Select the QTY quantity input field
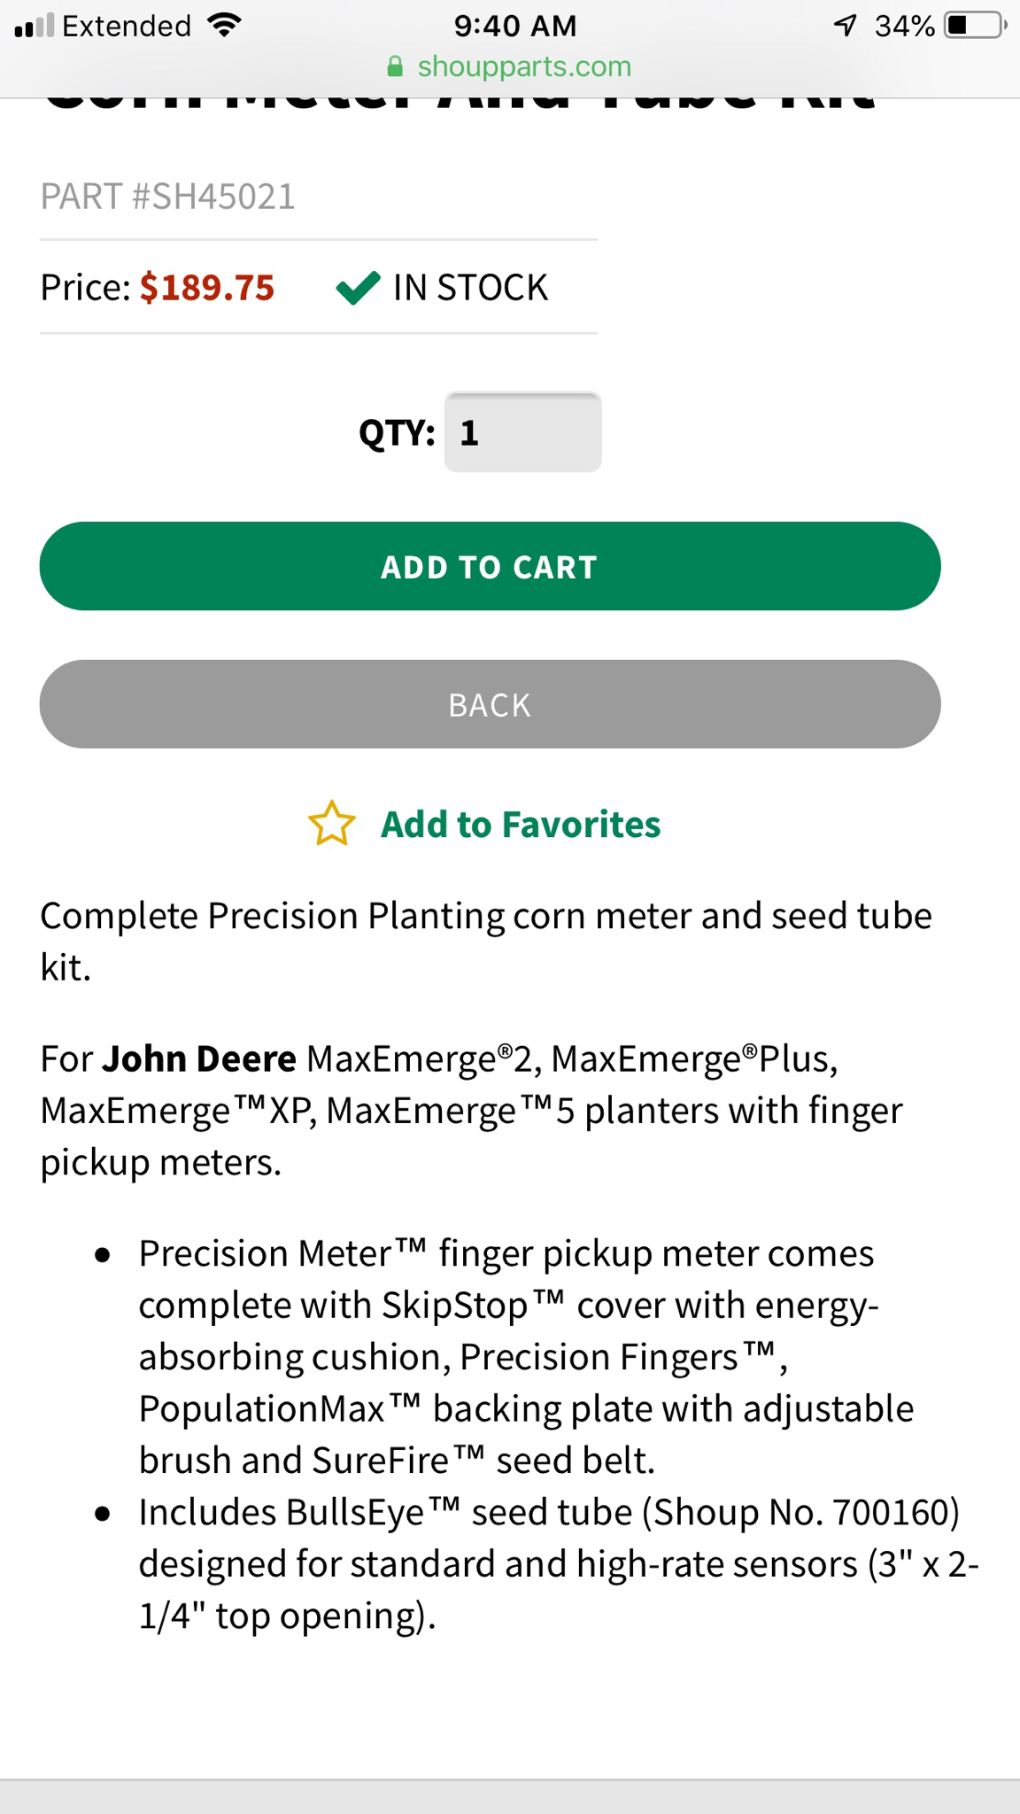This screenshot has height=1814, width=1020. coord(522,432)
